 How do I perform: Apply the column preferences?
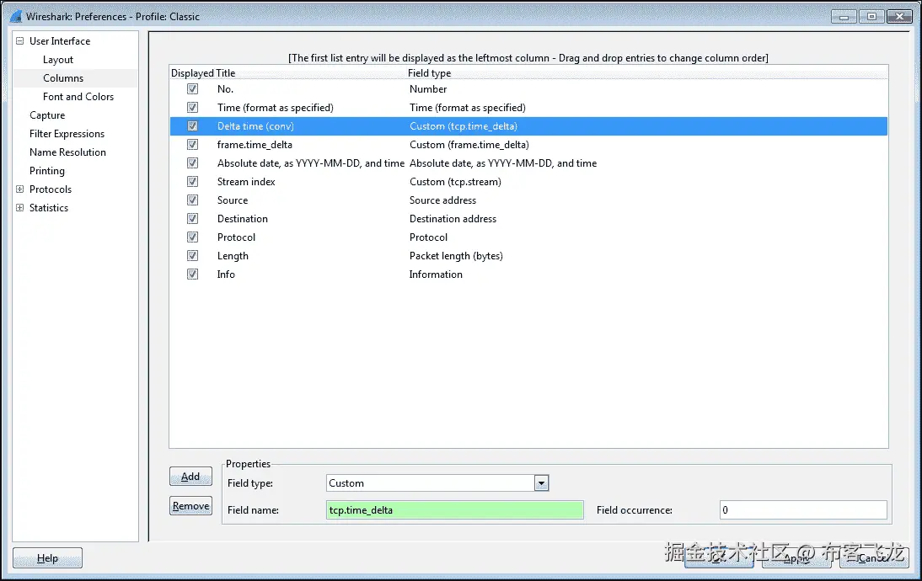796,557
